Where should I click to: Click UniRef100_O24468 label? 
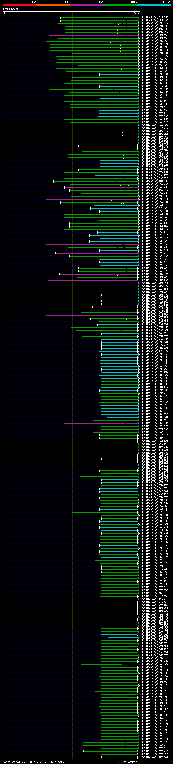(155, 289)
